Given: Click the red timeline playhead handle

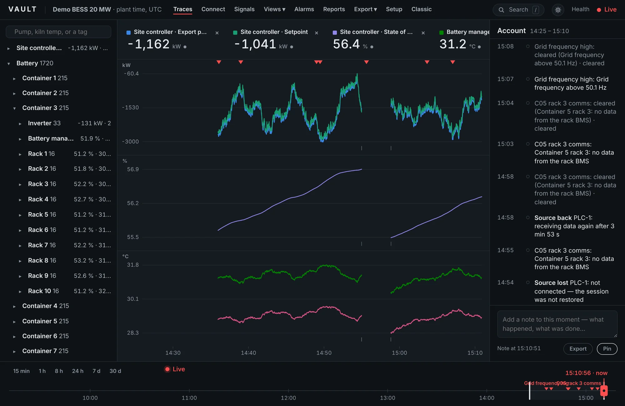Looking at the screenshot, I should coord(604,391).
